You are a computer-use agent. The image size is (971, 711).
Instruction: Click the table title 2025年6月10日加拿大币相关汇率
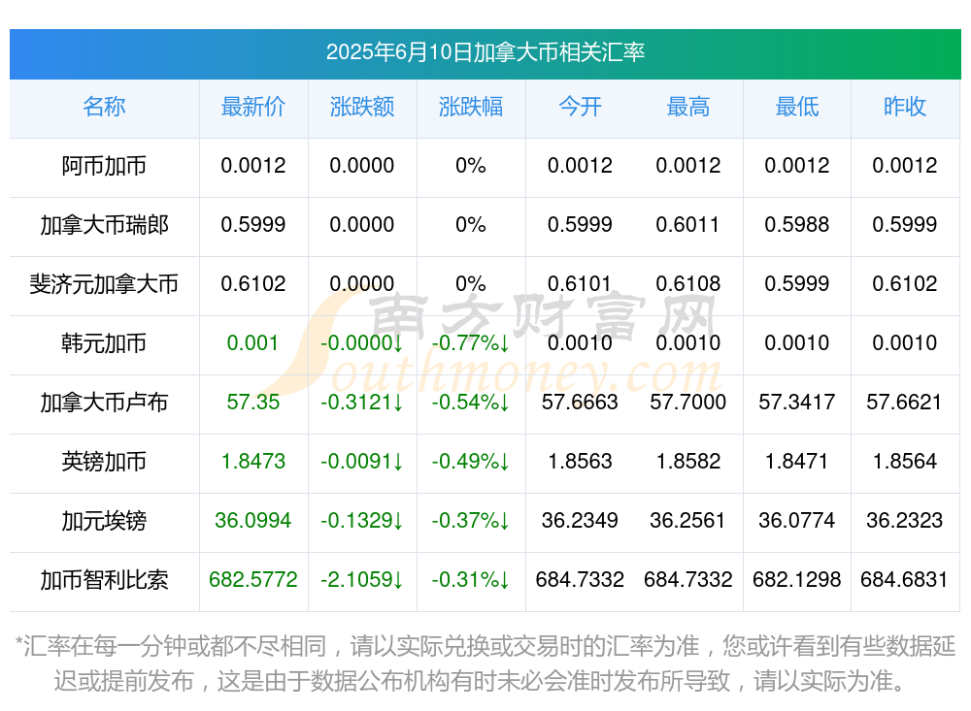click(485, 52)
